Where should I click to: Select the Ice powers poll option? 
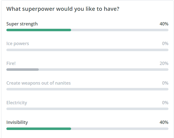point(17,43)
